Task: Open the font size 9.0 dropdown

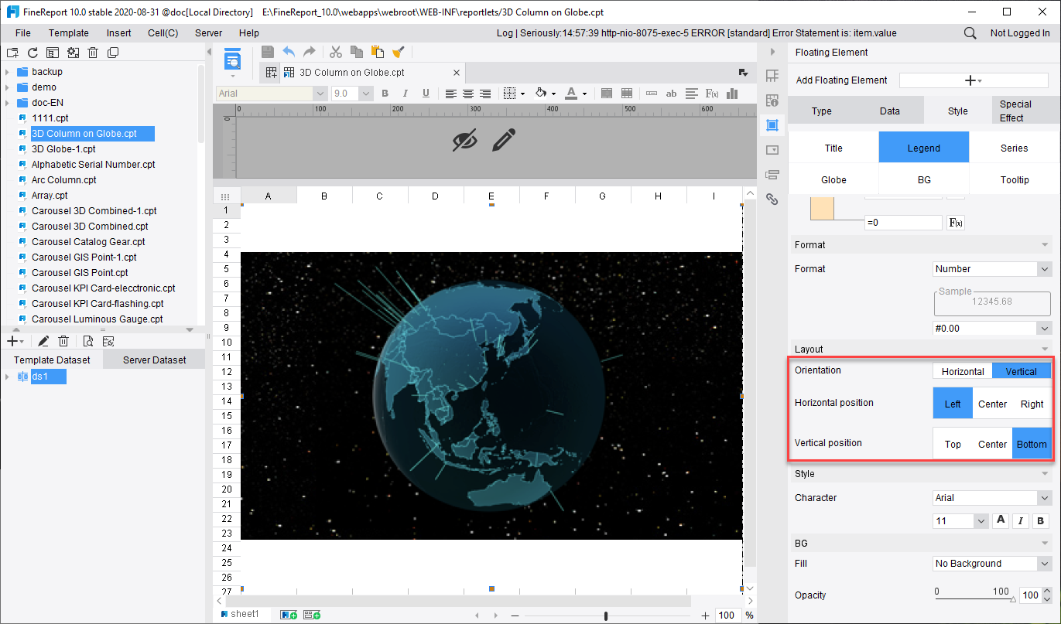Action: 365,94
